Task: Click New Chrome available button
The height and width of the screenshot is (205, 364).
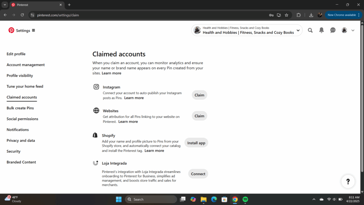Action: (344, 15)
